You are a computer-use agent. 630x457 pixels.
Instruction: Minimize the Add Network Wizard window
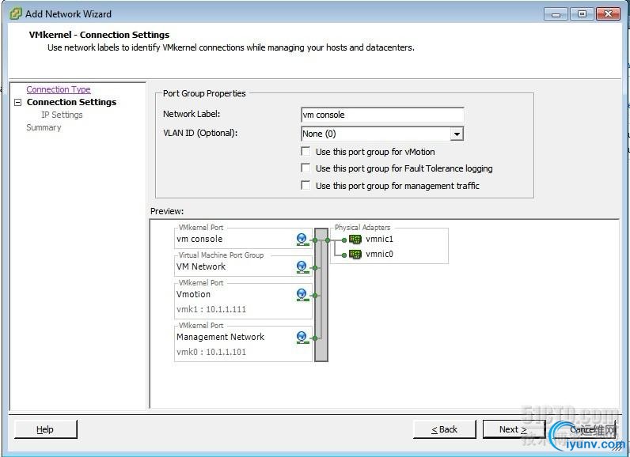[556, 14]
